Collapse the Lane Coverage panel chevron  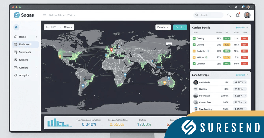tap(247, 75)
